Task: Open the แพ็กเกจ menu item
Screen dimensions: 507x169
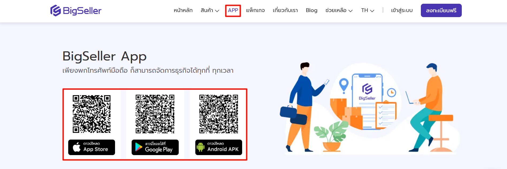Action: point(256,10)
